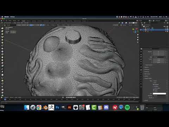Image resolution: width=169 pixels, height=127 pixels.
Task: Open Photoshop from the dock
Action: tap(57, 108)
